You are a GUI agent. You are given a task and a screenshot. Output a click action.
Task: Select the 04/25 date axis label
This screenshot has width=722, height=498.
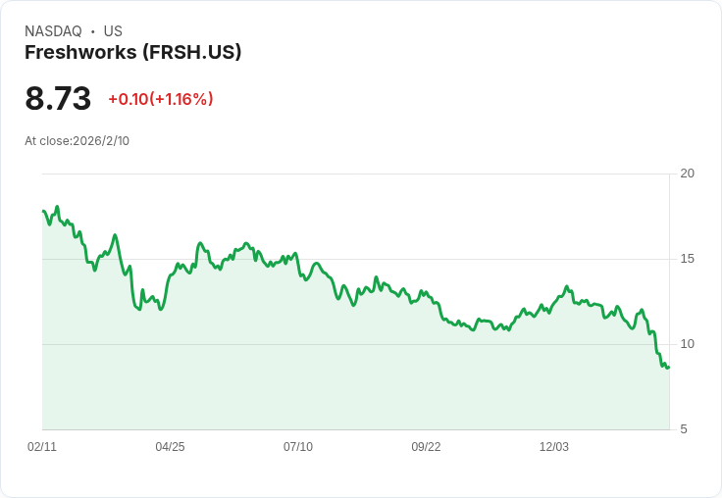pyautogui.click(x=170, y=447)
